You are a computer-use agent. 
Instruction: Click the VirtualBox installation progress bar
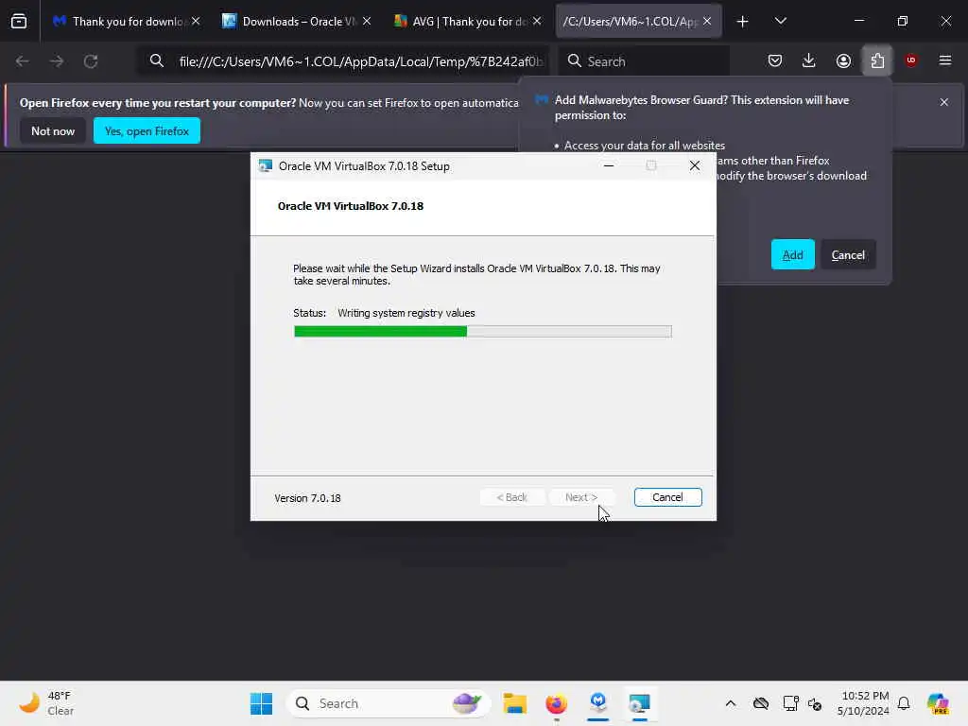coord(483,332)
